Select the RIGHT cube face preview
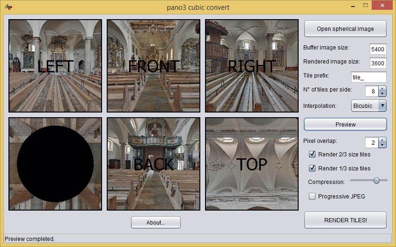This screenshot has width=396, height=247. coord(252,66)
